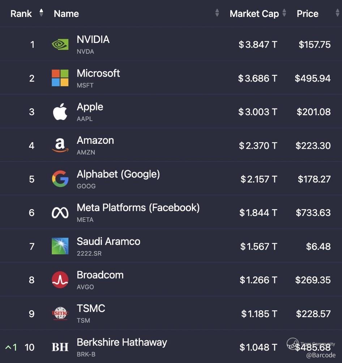Click the Broadcom red logo

tap(60, 280)
